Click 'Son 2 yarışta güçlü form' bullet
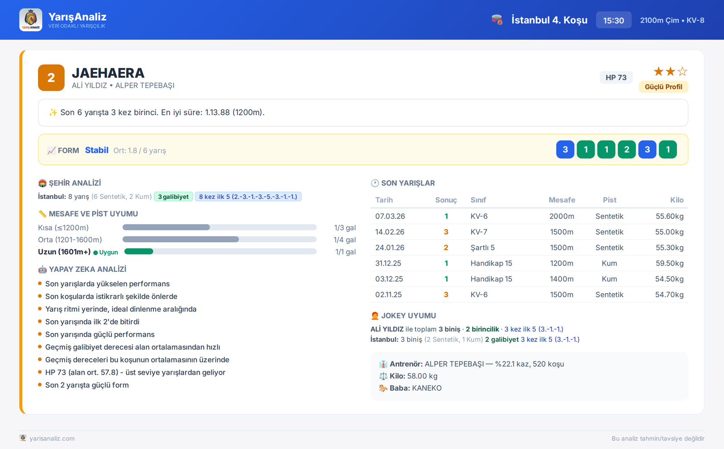724x449 pixels. click(x=87, y=385)
